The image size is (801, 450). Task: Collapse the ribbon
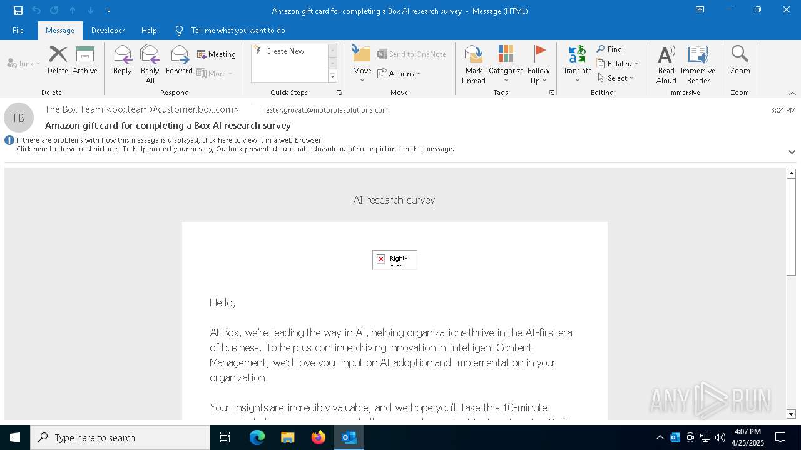coord(792,93)
